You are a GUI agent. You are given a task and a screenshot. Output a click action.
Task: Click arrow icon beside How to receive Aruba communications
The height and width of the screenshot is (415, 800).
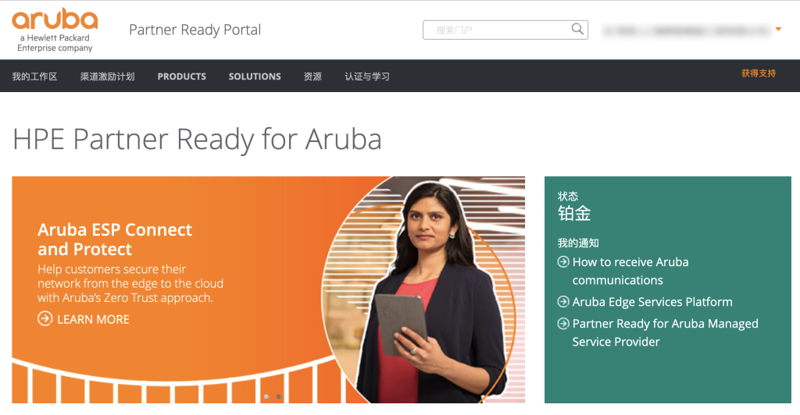[x=563, y=262]
